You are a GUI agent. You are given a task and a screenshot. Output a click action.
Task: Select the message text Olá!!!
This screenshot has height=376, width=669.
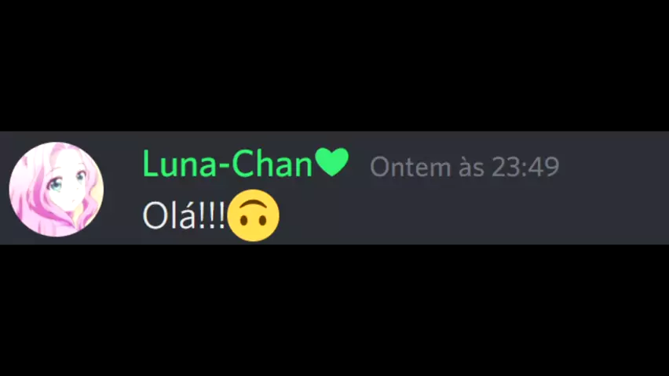click(184, 215)
